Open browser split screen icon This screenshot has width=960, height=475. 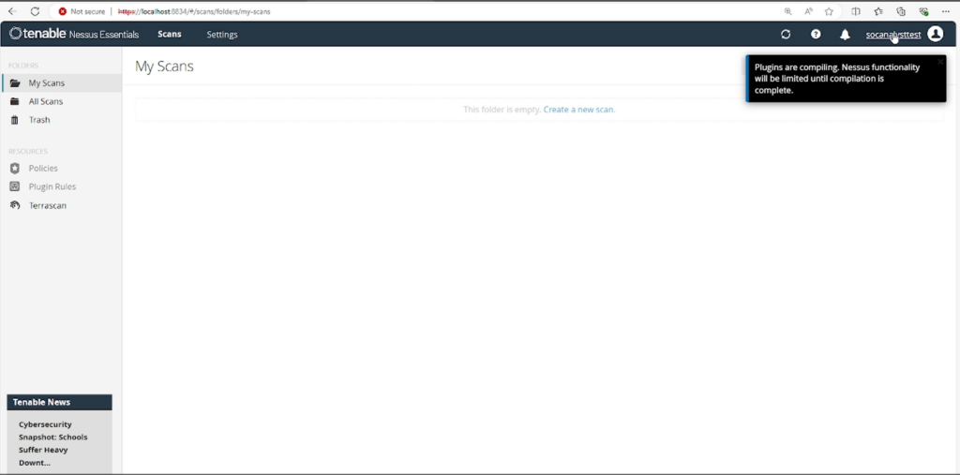(x=855, y=11)
